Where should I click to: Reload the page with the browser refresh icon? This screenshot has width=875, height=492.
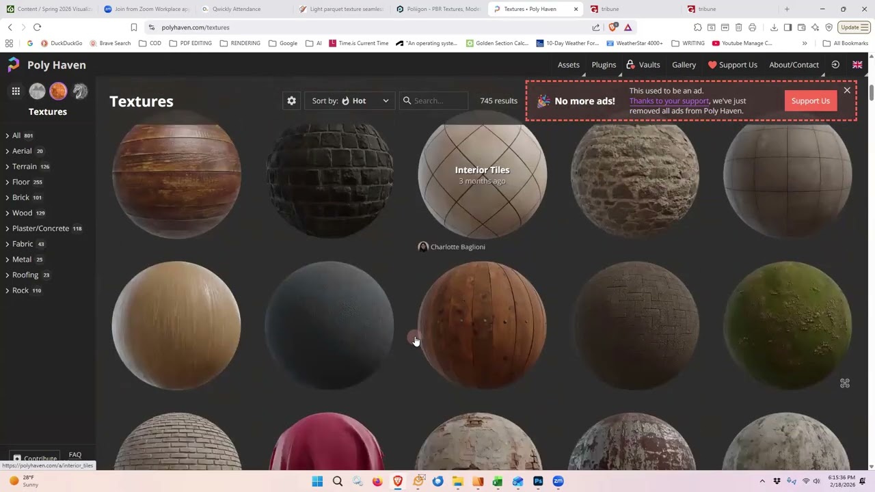tap(38, 27)
